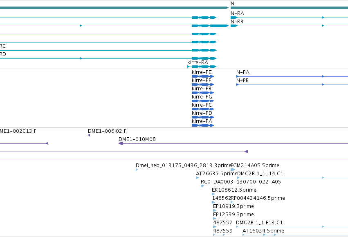The image size is (348, 237).
Task: Select the AT16024.5prime EST label
Action: [x=263, y=231]
